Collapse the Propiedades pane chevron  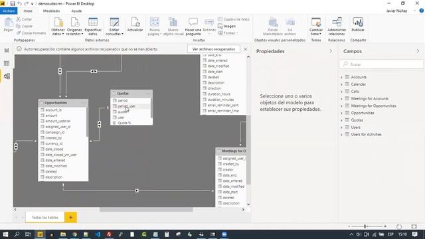[331, 51]
